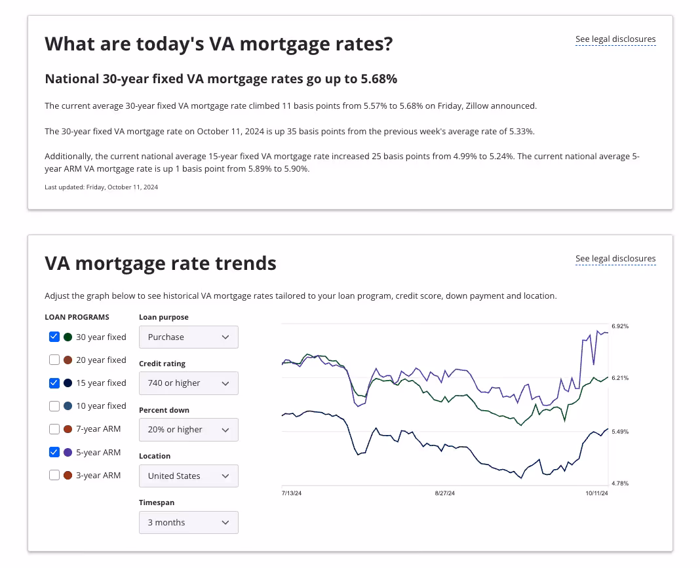The height and width of the screenshot is (568, 700).
Task: Expand the Credit rating dropdown
Action: (x=188, y=383)
